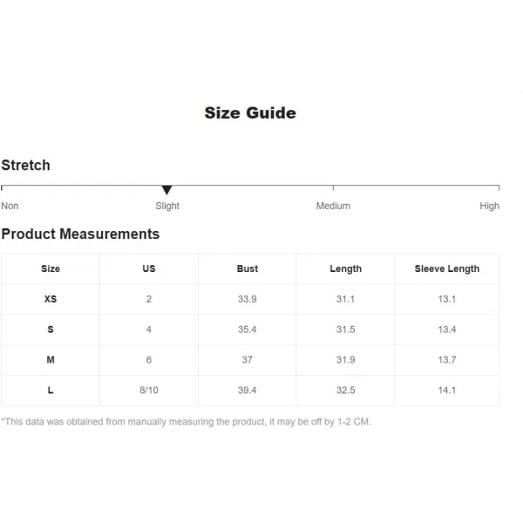
Task: Click the Product Measurements heading
Action: pyautogui.click(x=80, y=234)
